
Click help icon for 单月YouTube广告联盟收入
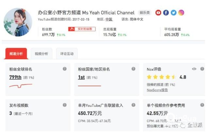pos(133,105)
